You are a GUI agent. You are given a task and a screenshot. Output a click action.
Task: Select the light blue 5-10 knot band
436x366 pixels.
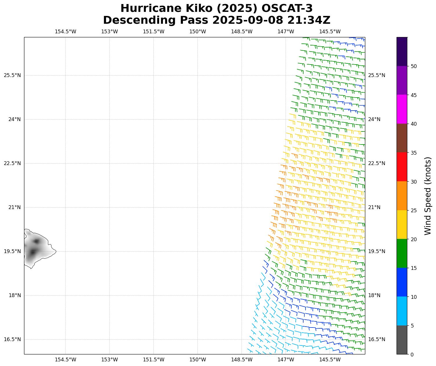click(402, 311)
